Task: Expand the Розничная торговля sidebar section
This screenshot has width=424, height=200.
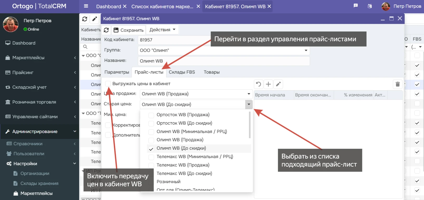Action: point(39,102)
